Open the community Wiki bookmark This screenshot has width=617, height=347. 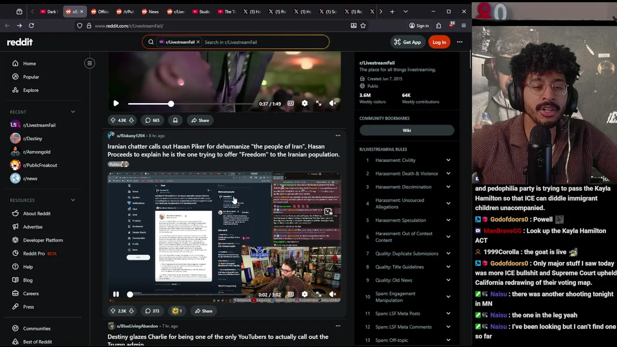[x=407, y=130]
